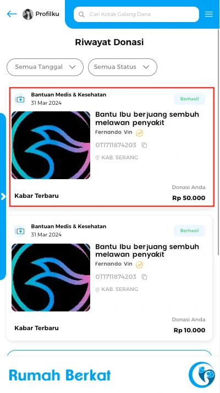Click the medical kit icon in first card
220x393 pixels.
coord(20,99)
